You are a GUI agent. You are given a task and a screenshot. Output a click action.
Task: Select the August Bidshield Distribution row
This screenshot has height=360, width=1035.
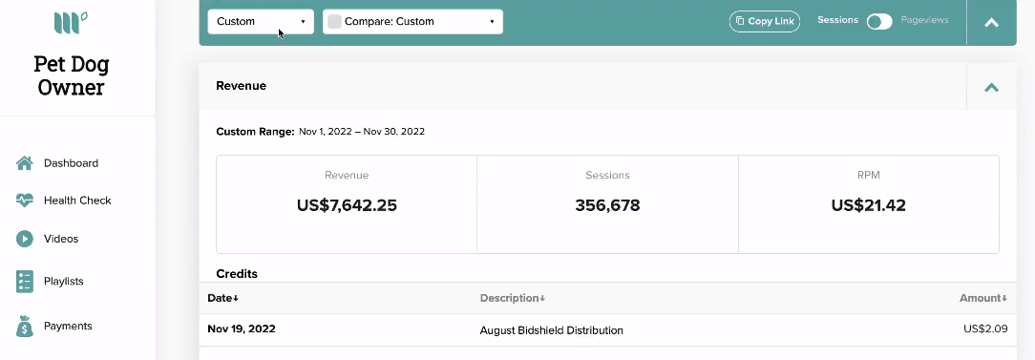click(607, 329)
